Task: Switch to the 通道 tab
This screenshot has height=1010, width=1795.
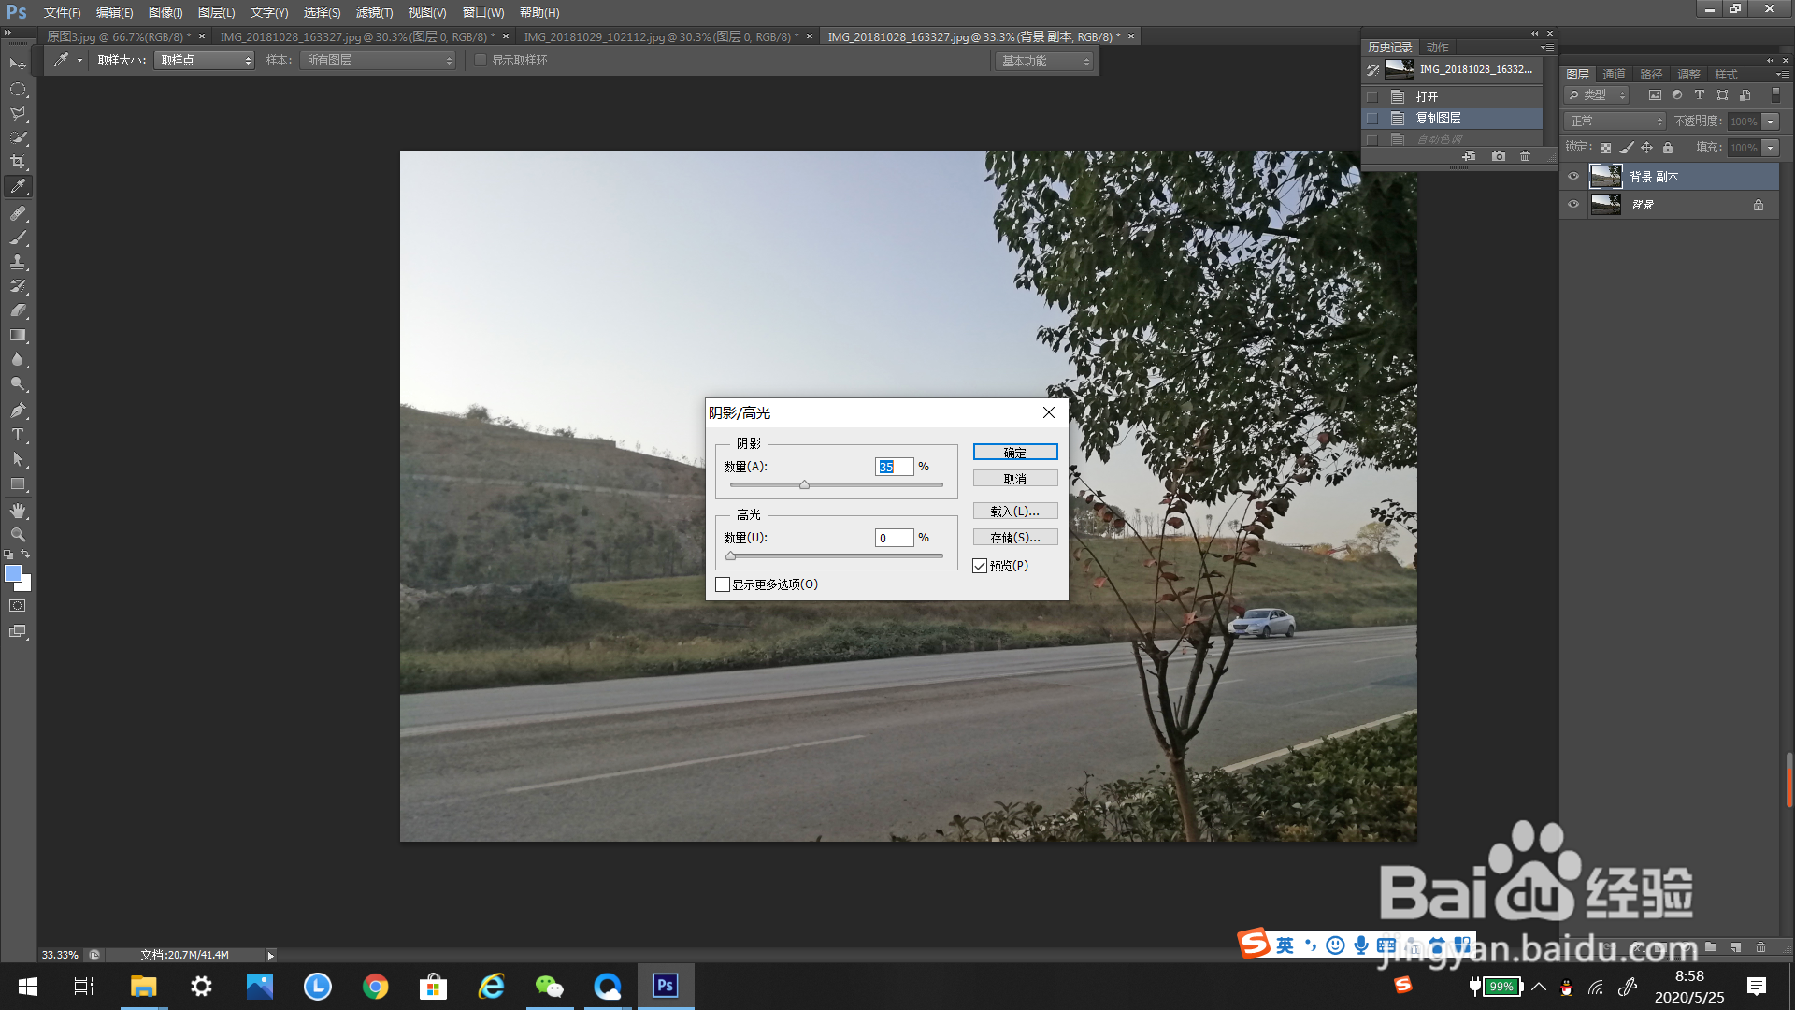Action: tap(1614, 74)
